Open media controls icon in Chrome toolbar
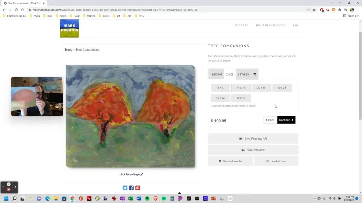Image resolution: width=362 pixels, height=203 pixels. point(346,10)
